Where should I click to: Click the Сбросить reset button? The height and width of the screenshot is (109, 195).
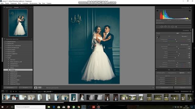[x=183, y=88]
